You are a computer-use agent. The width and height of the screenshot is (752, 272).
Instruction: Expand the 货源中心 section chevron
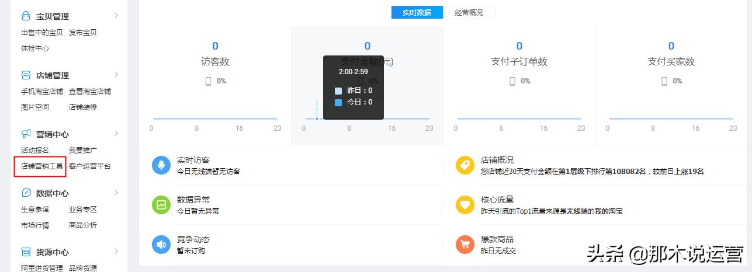click(116, 251)
